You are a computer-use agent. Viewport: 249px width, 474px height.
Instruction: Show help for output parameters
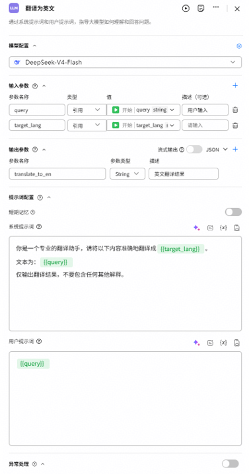35,149
